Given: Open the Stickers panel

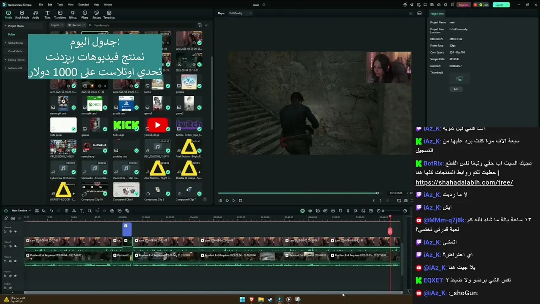Looking at the screenshot, I should click(97, 15).
